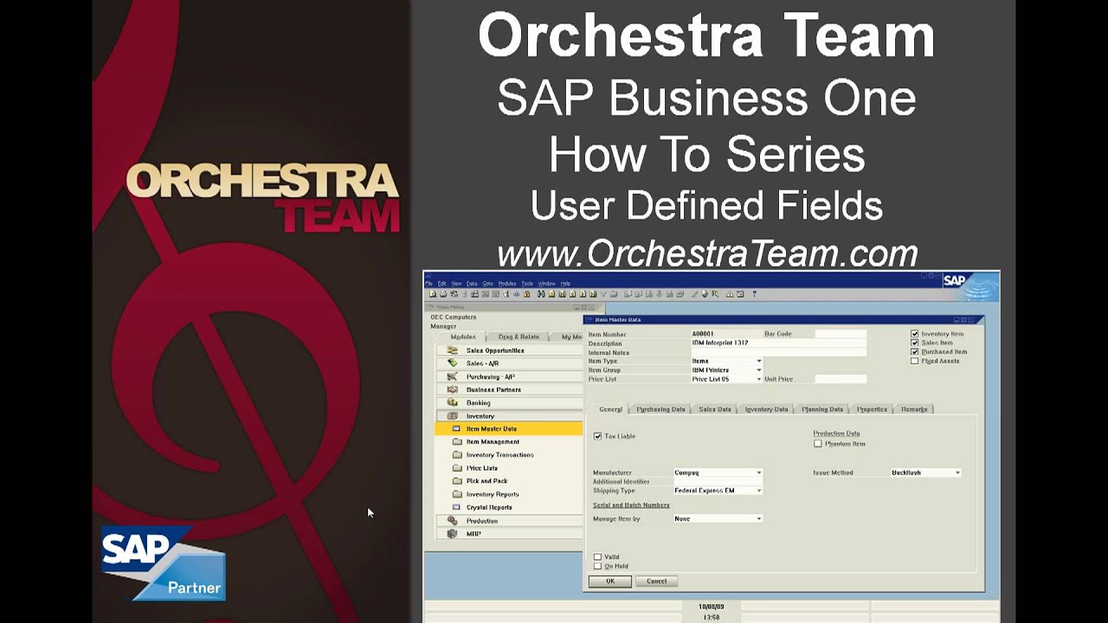Click the Description field with IBM Infoprint 1312
This screenshot has height=623, width=1108.
(x=778, y=344)
